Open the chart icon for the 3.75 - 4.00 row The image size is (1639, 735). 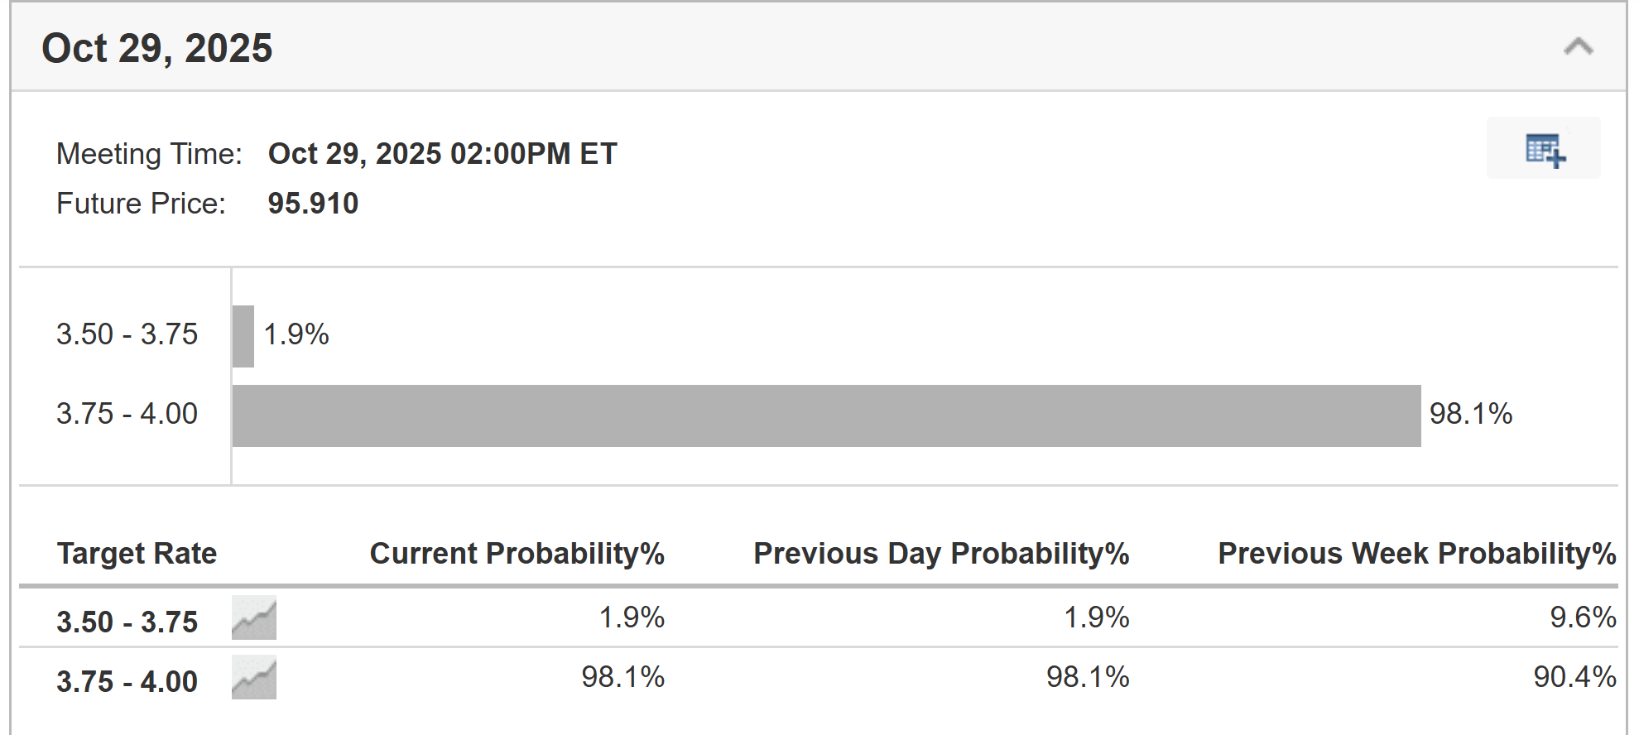click(x=254, y=678)
